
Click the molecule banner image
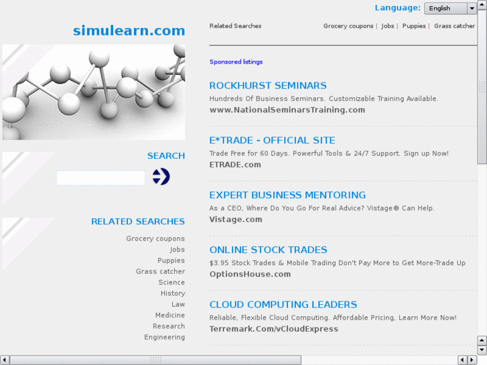point(94,92)
